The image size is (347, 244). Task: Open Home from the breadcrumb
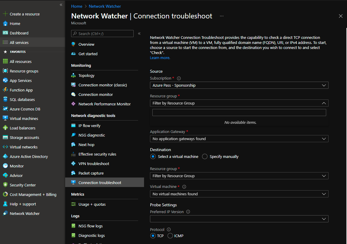(x=76, y=6)
